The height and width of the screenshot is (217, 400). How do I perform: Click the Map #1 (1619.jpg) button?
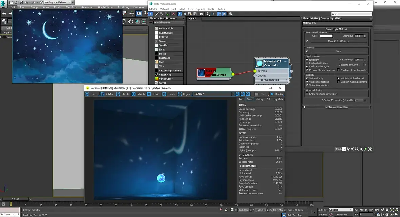(x=338, y=41)
